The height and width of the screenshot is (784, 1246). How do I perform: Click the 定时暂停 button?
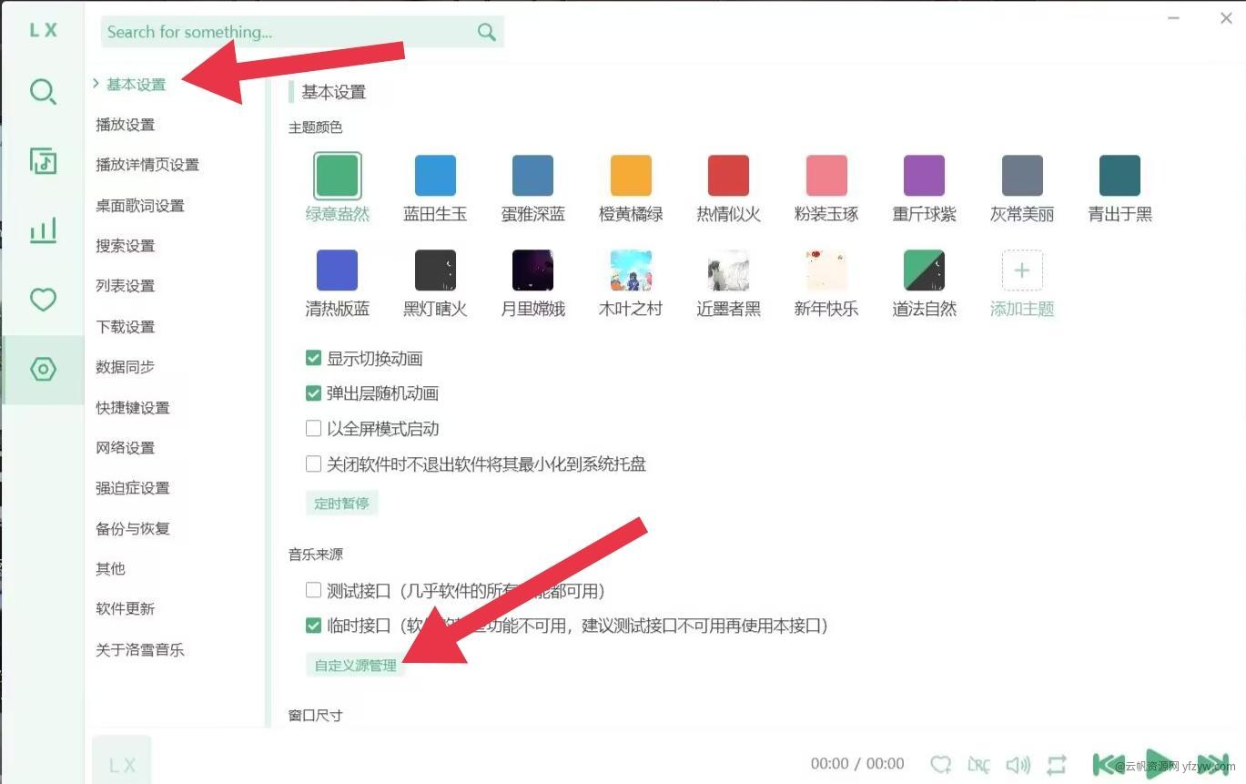click(341, 503)
